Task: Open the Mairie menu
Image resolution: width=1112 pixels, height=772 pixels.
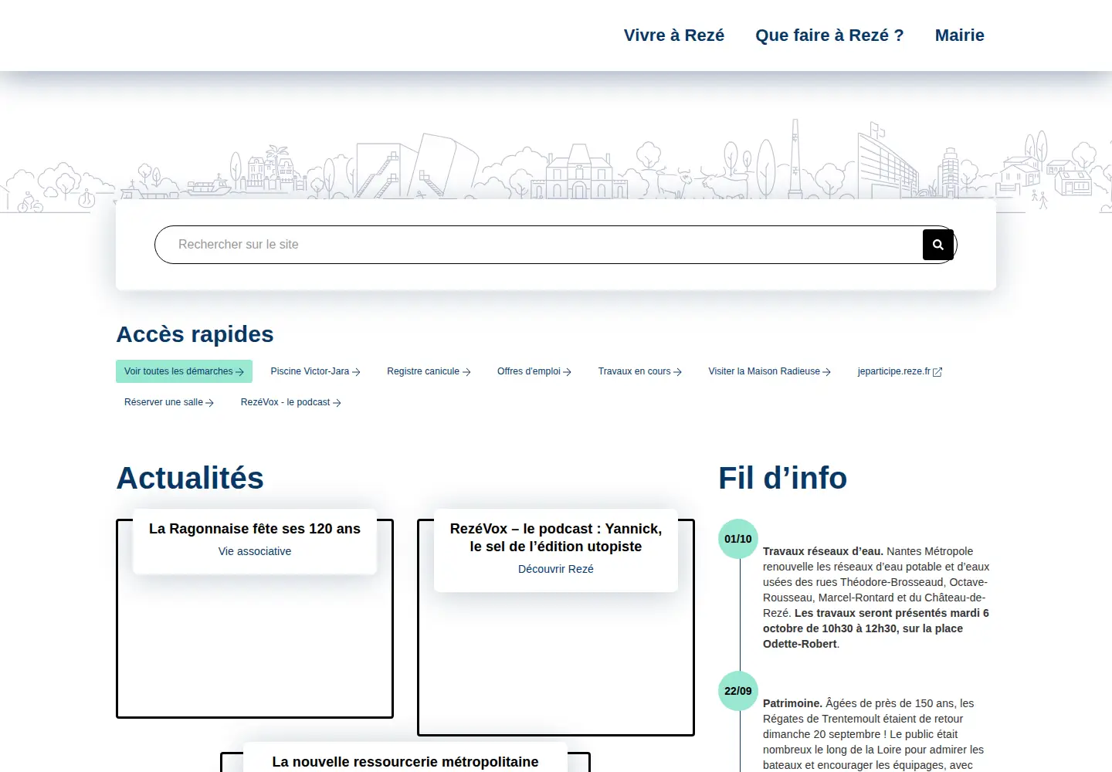Action: pos(960,36)
